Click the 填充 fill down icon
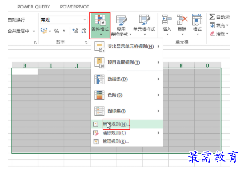This screenshot has width=242, height=171. [x=212, y=25]
